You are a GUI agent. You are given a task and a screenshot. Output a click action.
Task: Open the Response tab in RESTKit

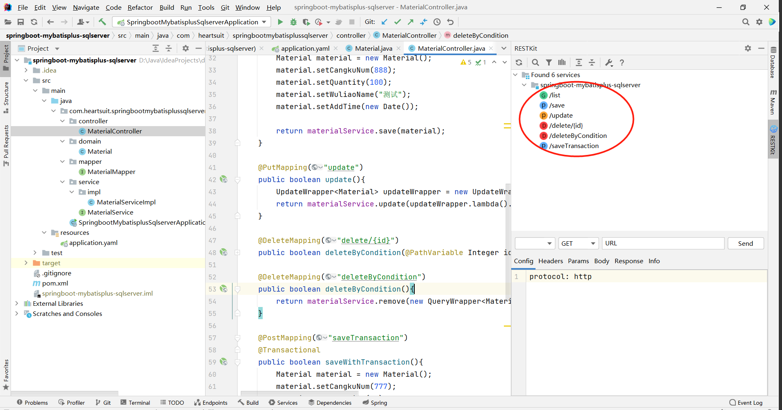point(629,261)
